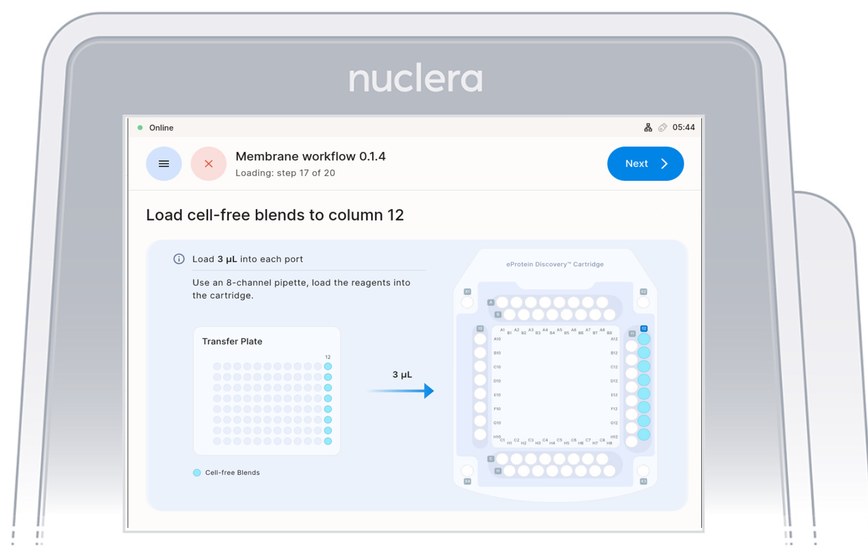
Task: Click the bottom cyan well in Transfer Plate
Action: point(328,441)
